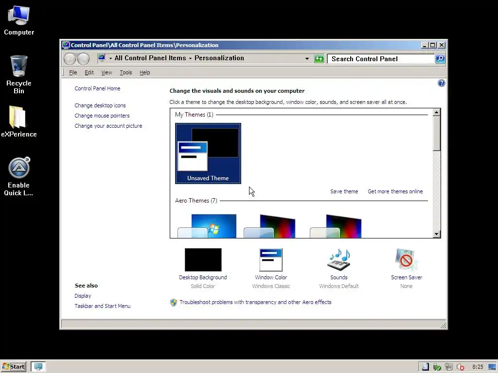This screenshot has width=498, height=373.
Task: Select the eXPerience folder on desktop
Action: coord(19,121)
